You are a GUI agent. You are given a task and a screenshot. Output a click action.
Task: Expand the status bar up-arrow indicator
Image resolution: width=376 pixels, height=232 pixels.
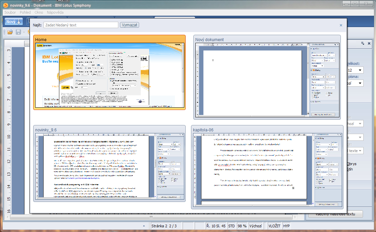click(144, 226)
